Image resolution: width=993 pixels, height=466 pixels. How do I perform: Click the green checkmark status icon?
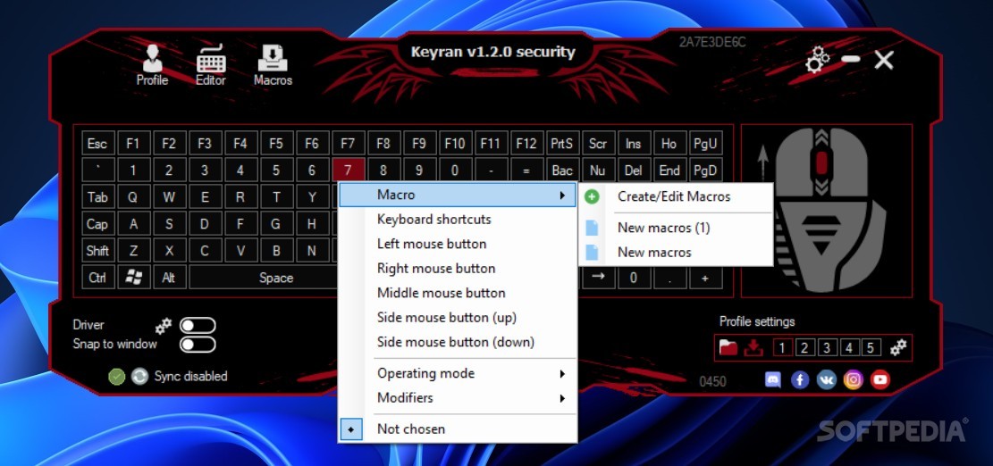(116, 376)
